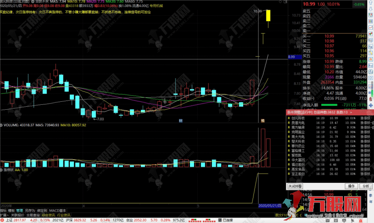This screenshot has width=374, height=223.
Task: Expand the alert panel header arrow
Action: pos(351,113)
